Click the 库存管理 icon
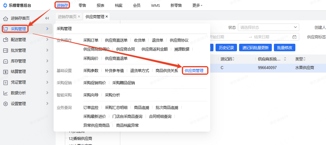This screenshot has height=145, width=326. coord(6,61)
